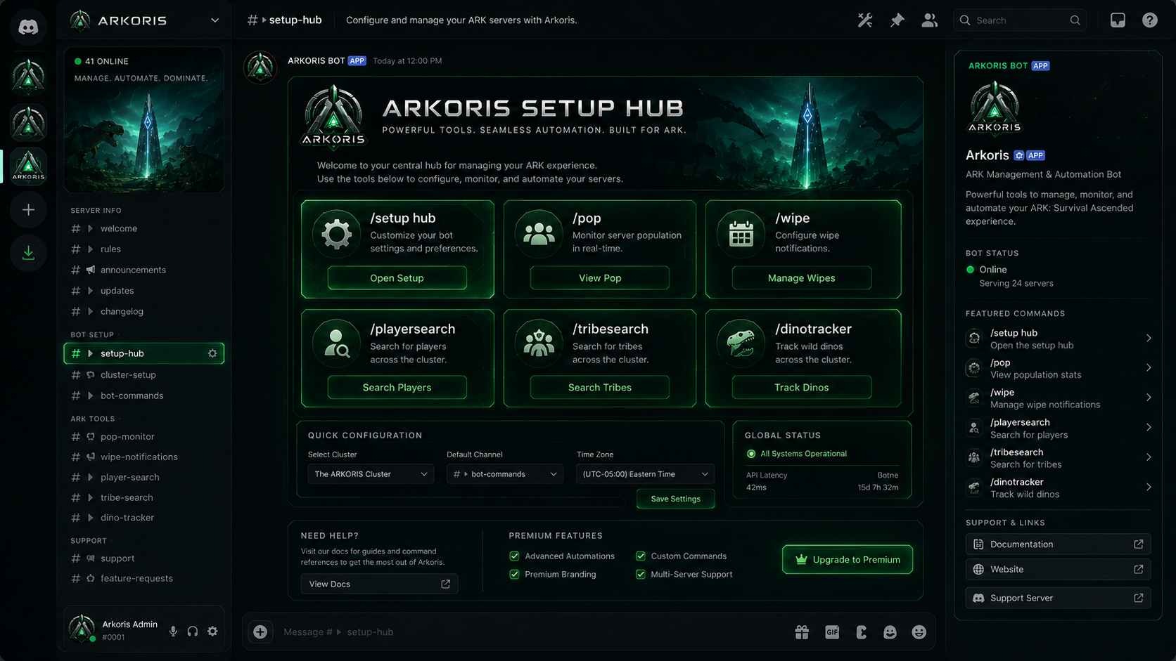Image resolution: width=1176 pixels, height=661 pixels.
Task: Click the Search Players button
Action: [397, 388]
